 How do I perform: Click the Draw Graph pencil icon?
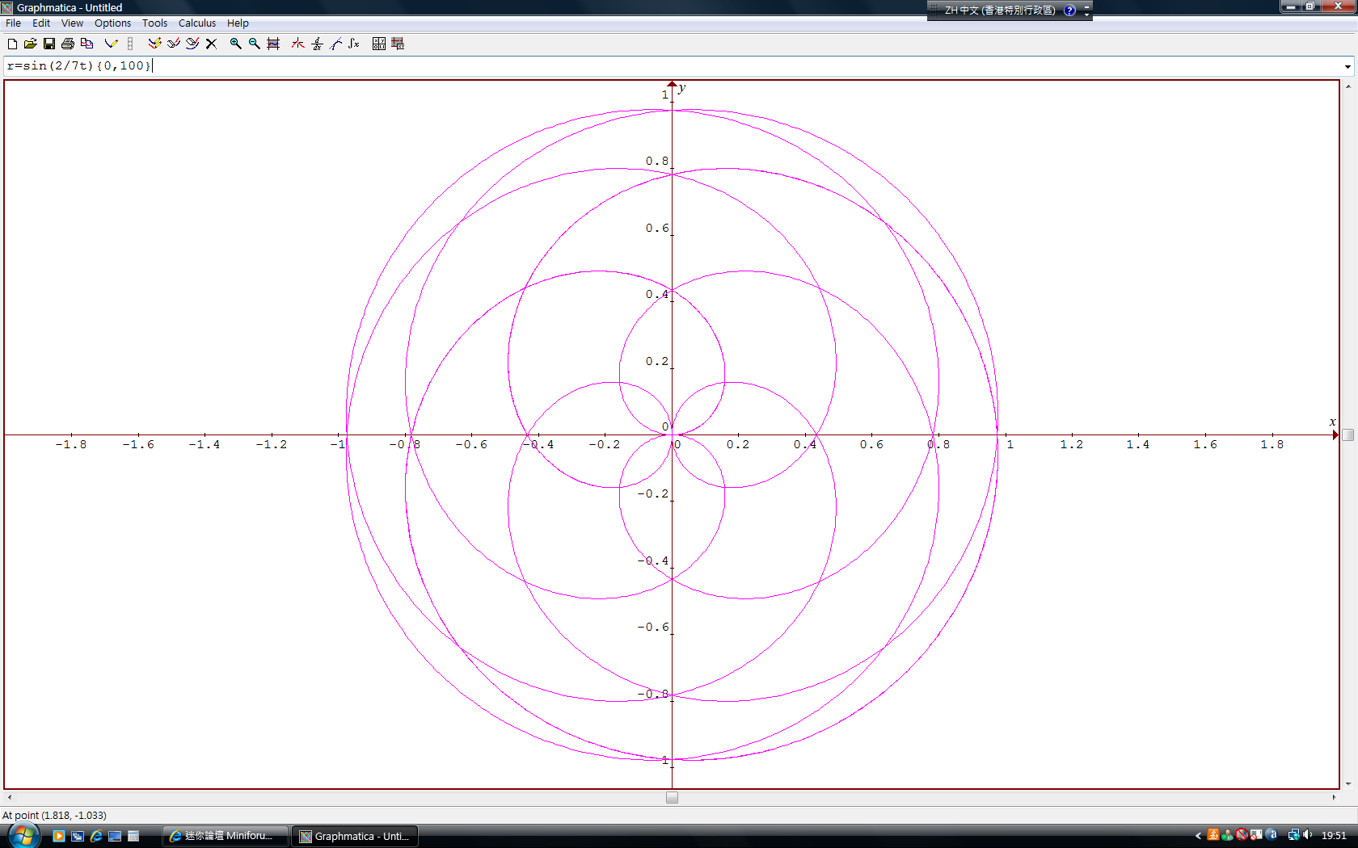112,44
